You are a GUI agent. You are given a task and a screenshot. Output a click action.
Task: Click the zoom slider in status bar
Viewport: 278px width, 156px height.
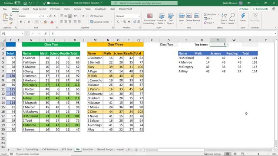tap(258, 154)
